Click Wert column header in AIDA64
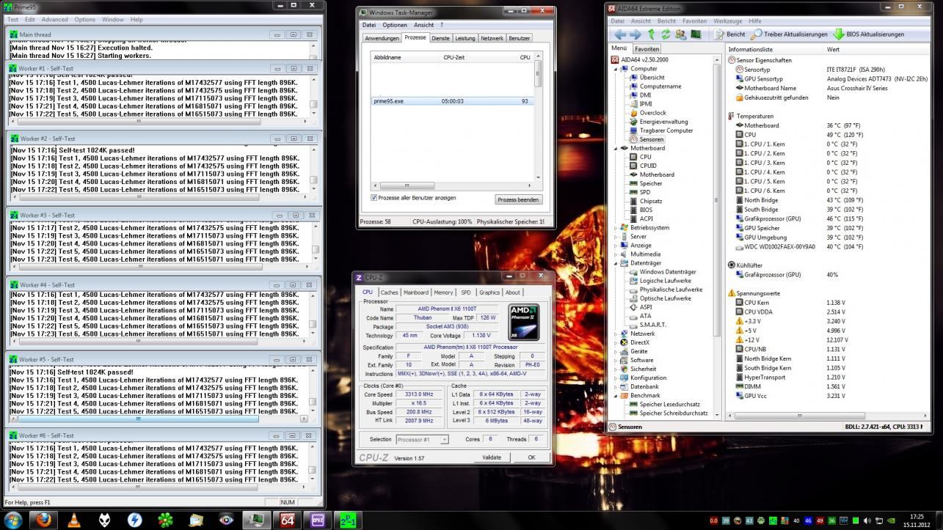943x530 pixels. click(878, 49)
